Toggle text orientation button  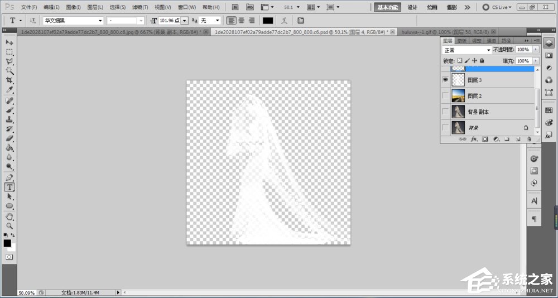point(33,21)
